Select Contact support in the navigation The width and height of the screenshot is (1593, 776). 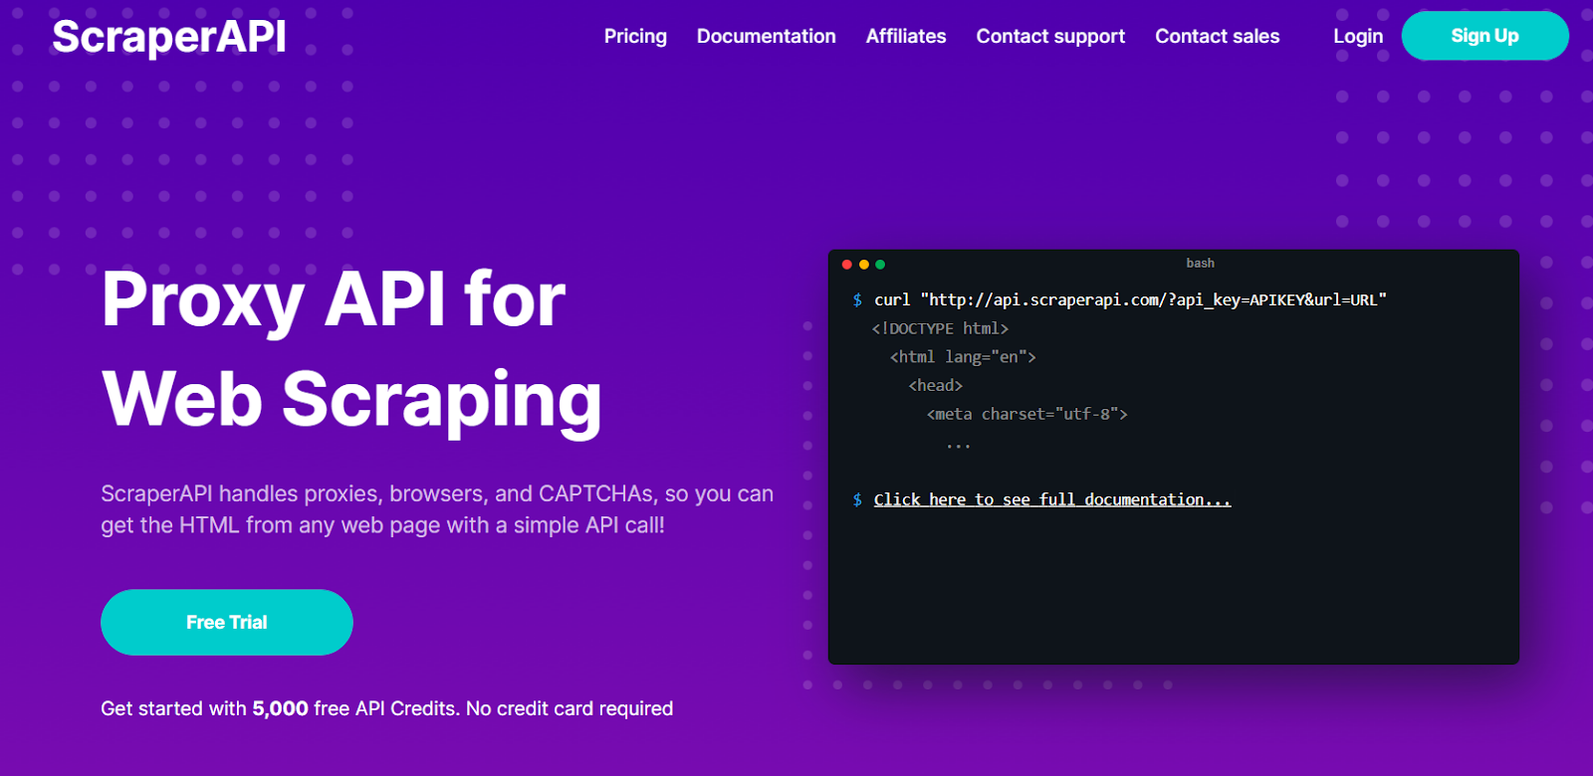point(1050,37)
